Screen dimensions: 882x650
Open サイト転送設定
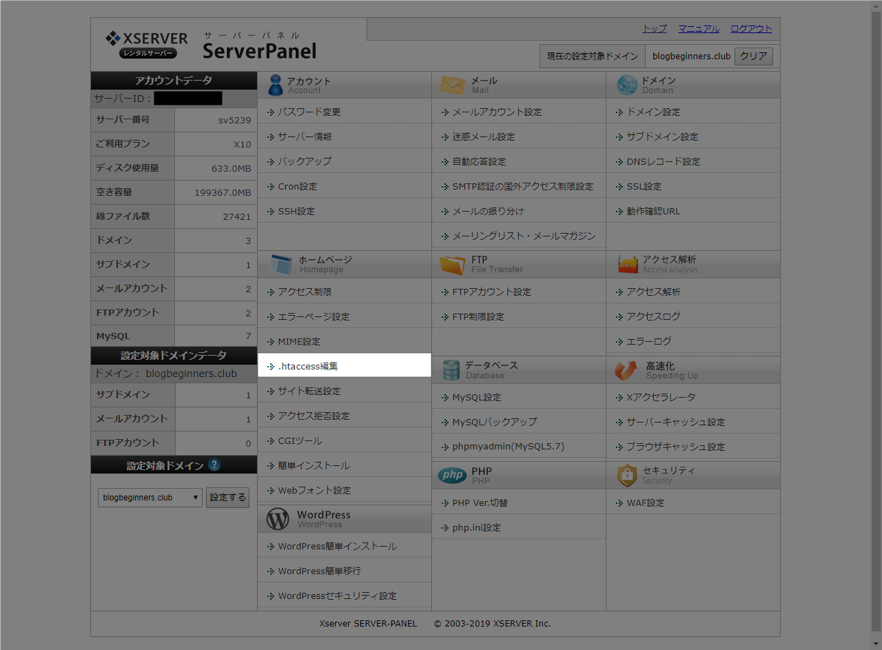[x=309, y=391]
